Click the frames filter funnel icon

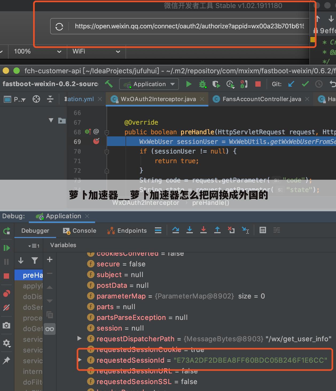[x=34, y=260]
